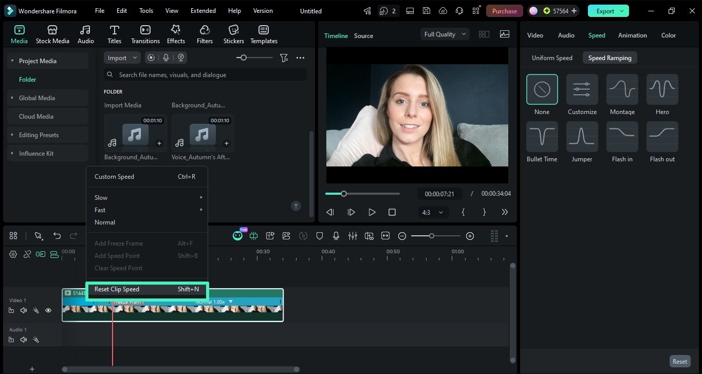Screen dimensions: 702x374
Task: Click the undo arrow in timeline toolbar
Action: click(57, 236)
